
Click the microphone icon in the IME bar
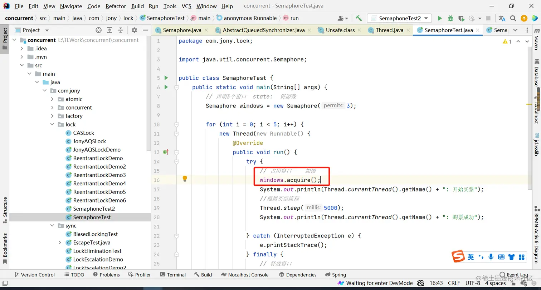491,257
